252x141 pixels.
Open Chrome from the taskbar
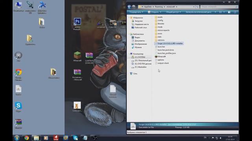coord(26,138)
